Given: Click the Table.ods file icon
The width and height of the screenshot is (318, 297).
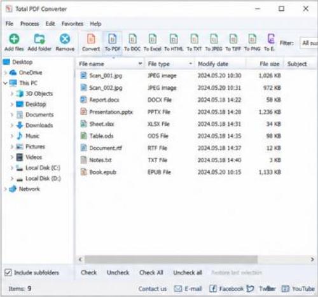Looking at the screenshot, I should 84,135.
